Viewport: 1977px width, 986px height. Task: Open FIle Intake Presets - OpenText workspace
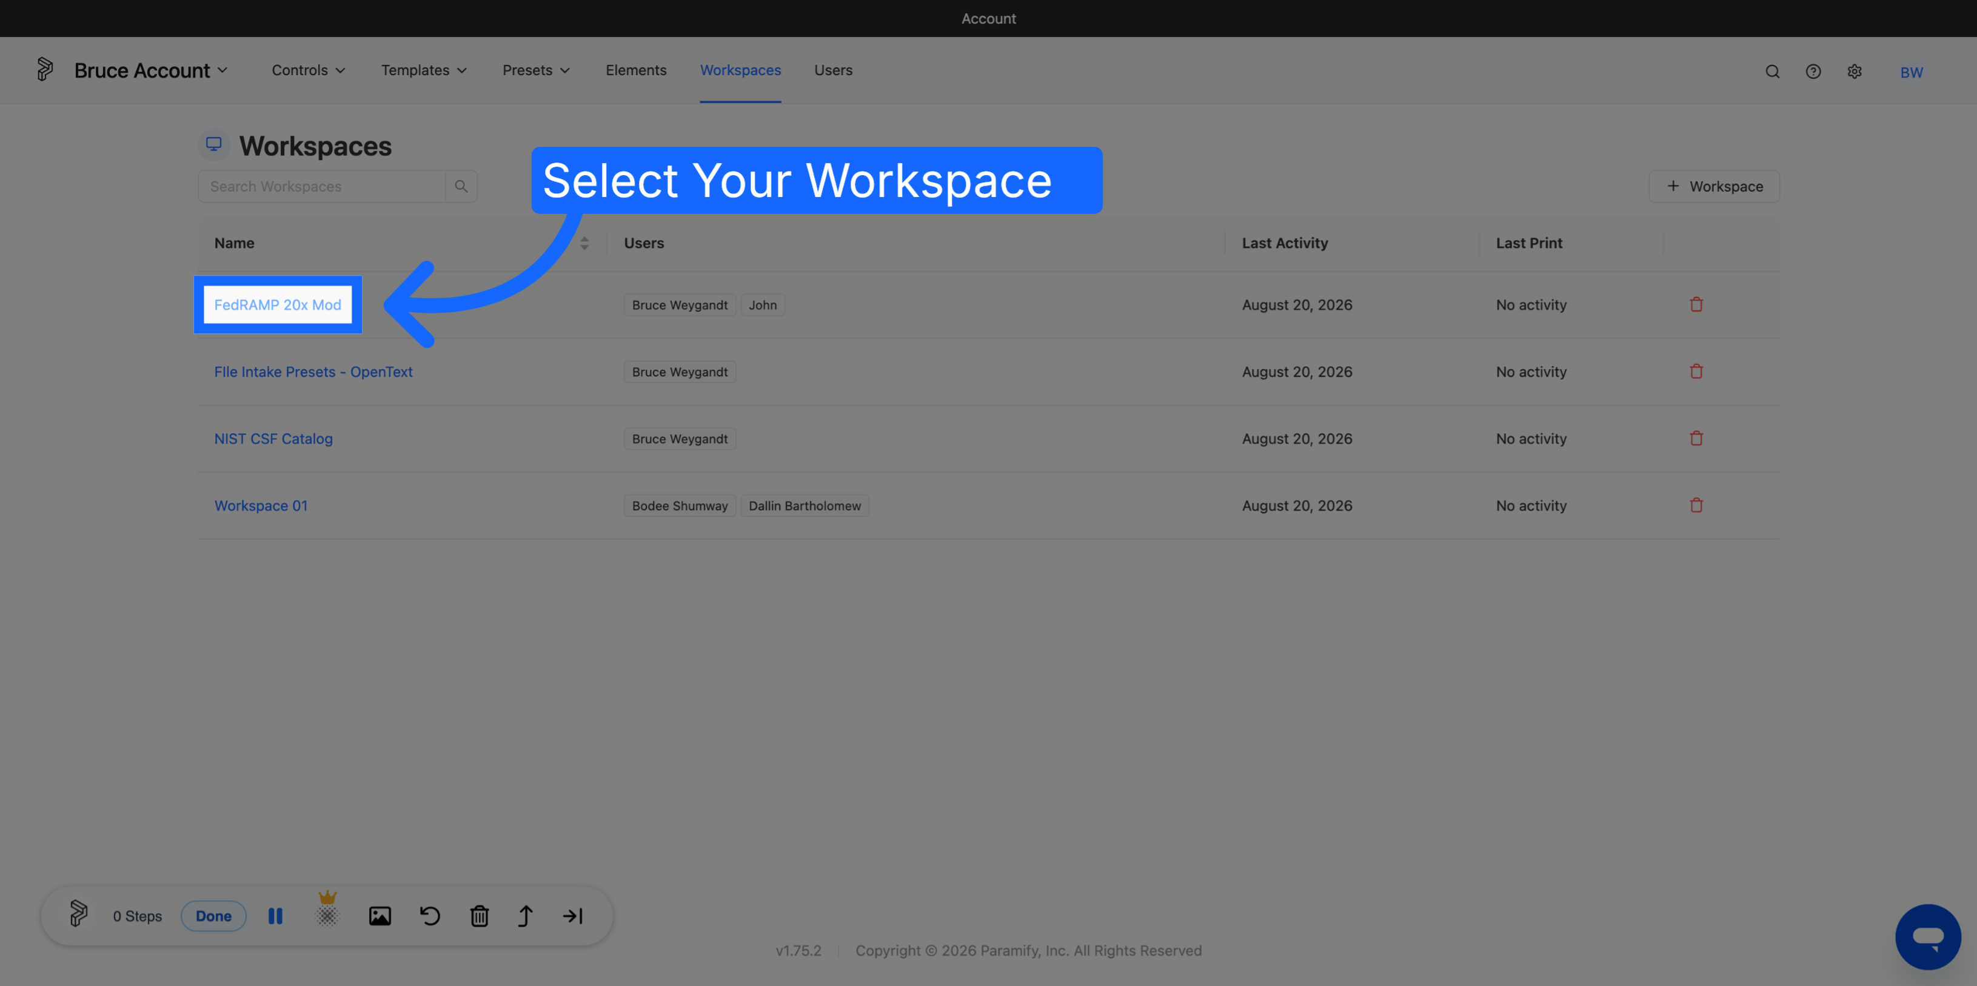pyautogui.click(x=313, y=371)
